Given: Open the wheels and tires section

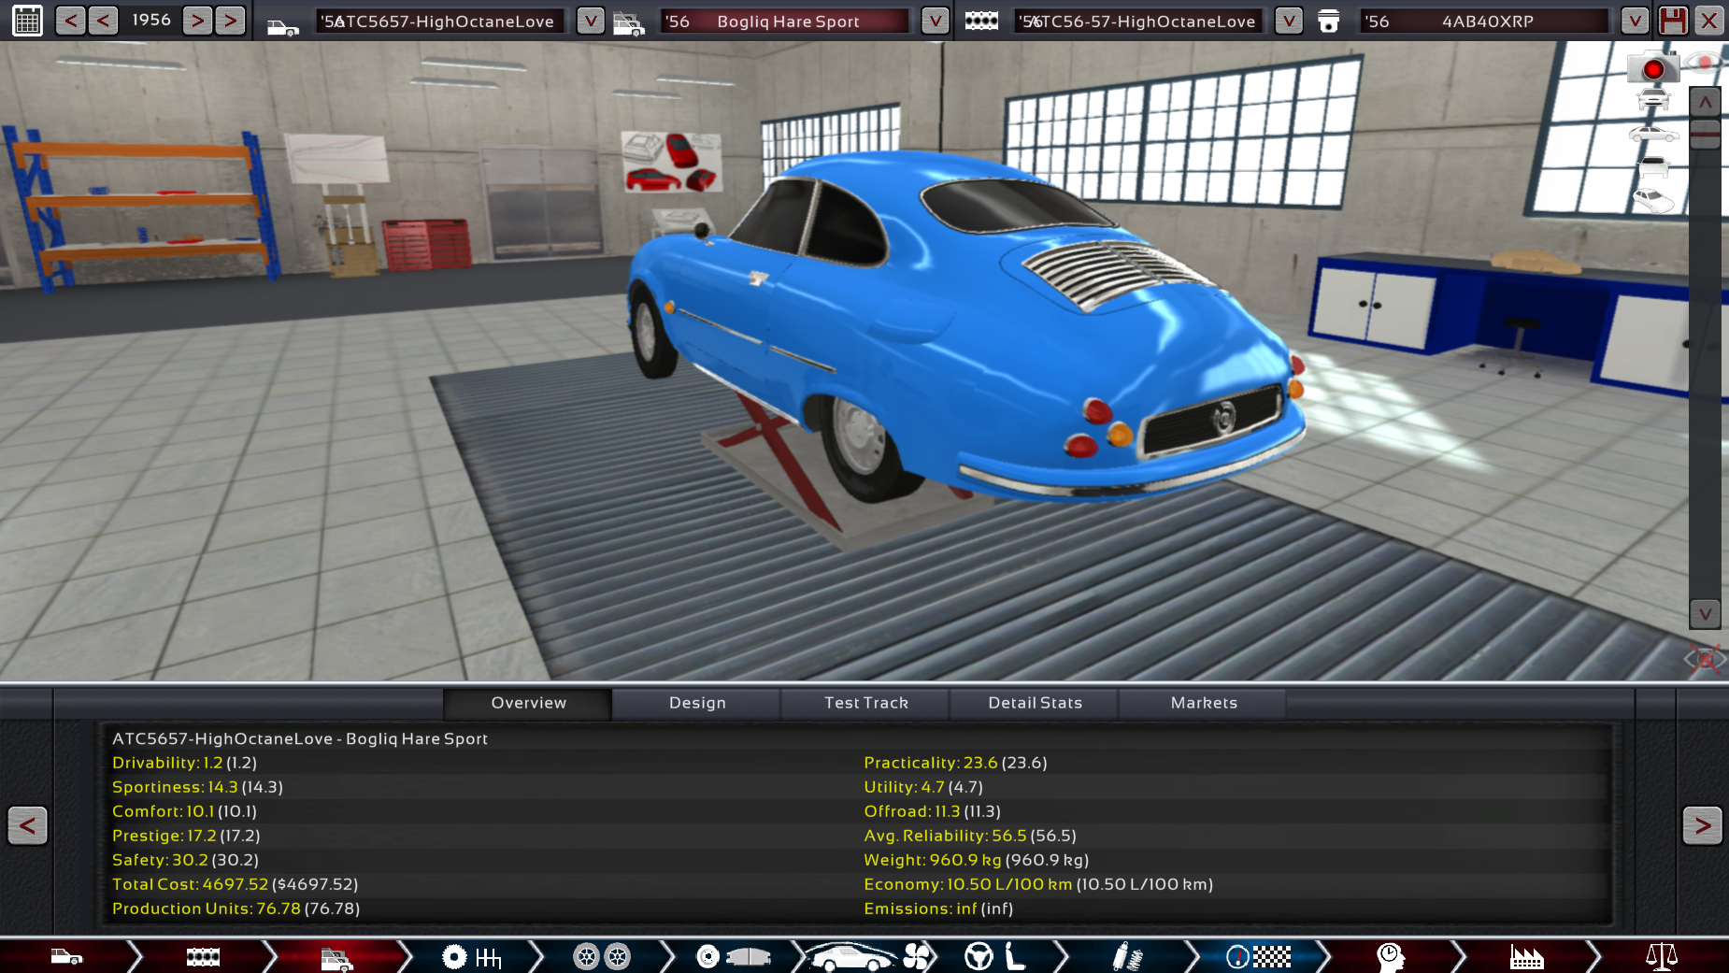Looking at the screenshot, I should [x=602, y=956].
